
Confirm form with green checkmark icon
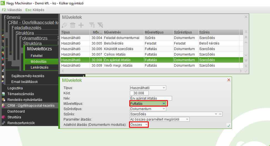[229, 126]
